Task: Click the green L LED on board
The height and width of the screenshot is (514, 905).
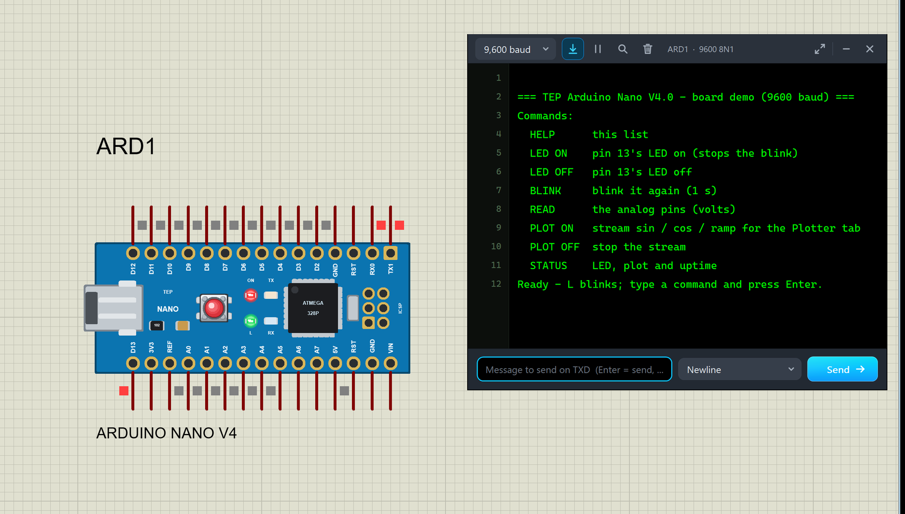Action: click(x=250, y=321)
